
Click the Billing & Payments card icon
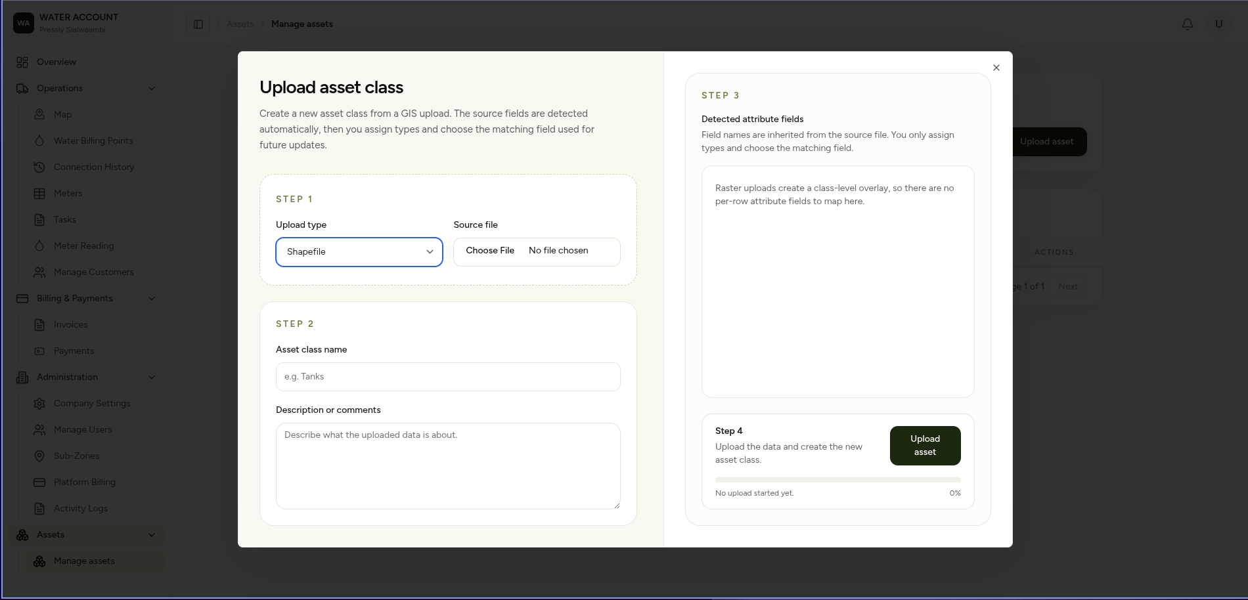pos(22,298)
